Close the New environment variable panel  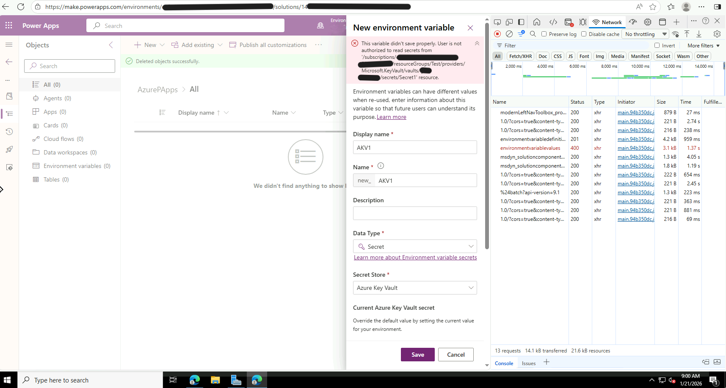470,28
